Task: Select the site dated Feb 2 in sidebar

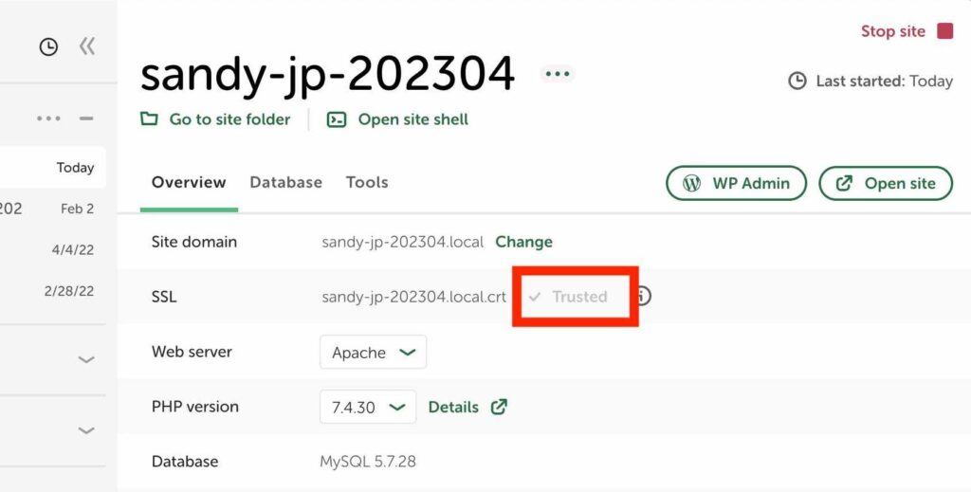Action: click(x=53, y=209)
